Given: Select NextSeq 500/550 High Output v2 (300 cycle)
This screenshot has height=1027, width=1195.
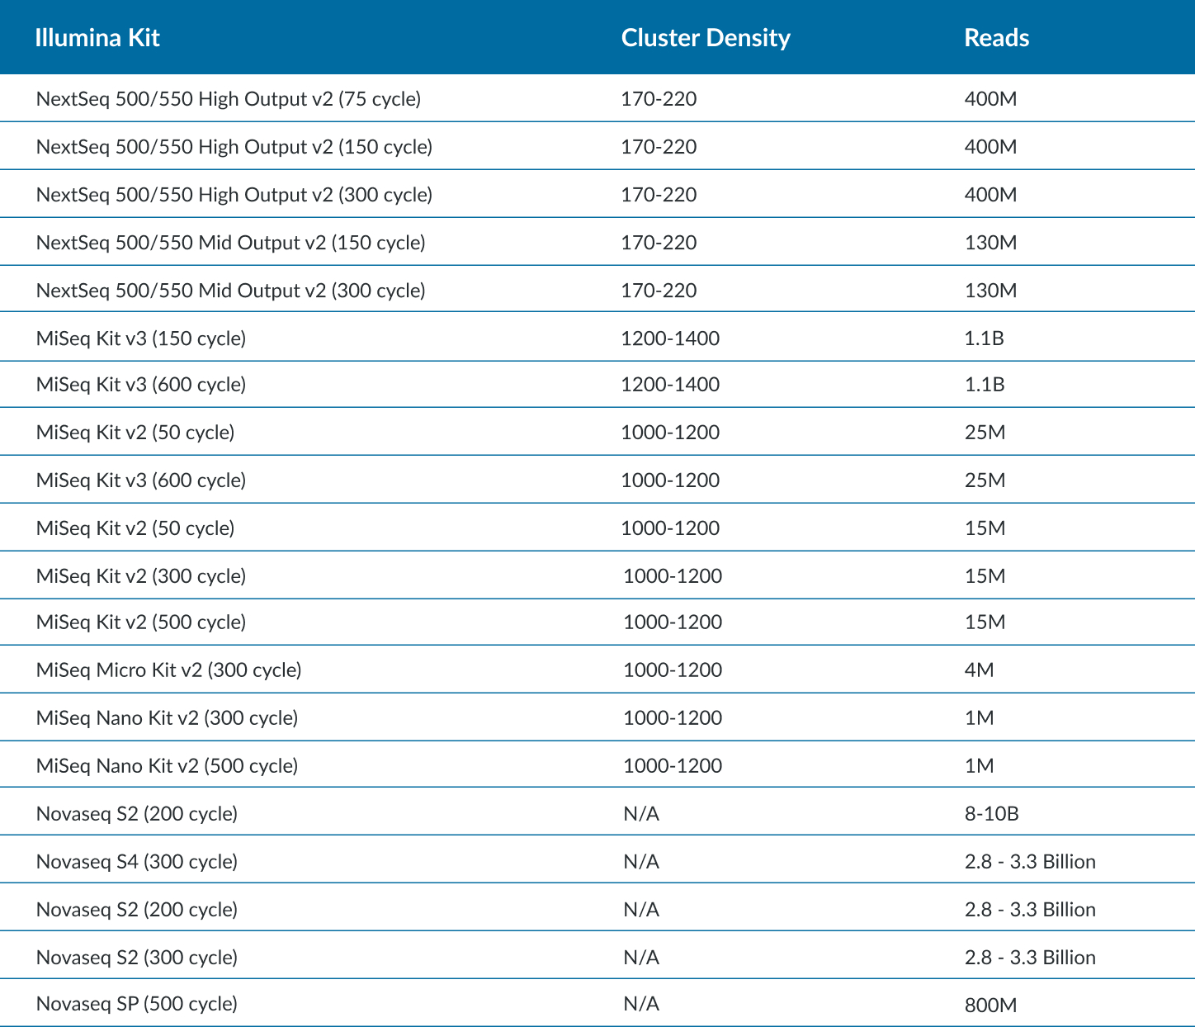Looking at the screenshot, I should [x=234, y=195].
